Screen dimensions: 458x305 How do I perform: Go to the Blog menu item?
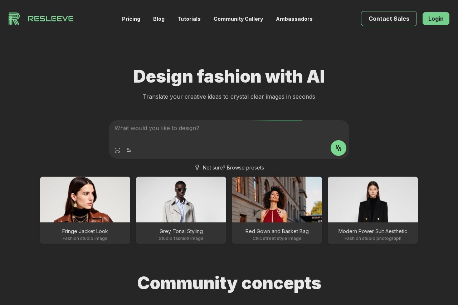coord(159,19)
